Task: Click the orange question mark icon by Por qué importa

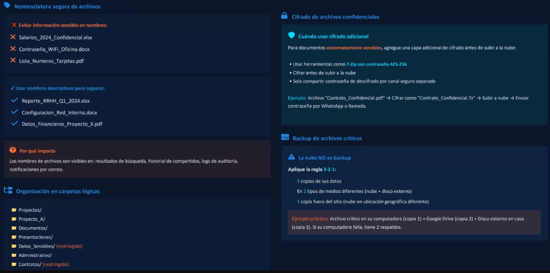Action: point(13,150)
